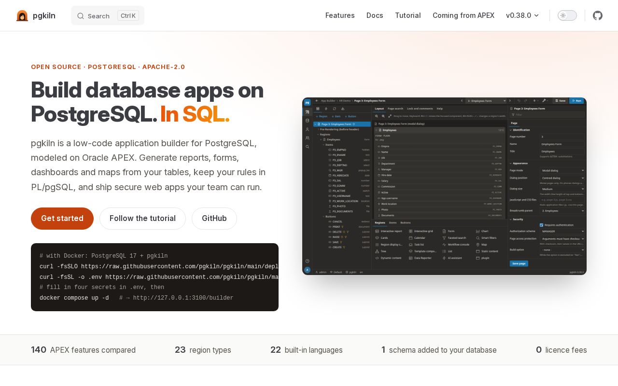Go to Docs in the top navigation
The image size is (618, 386).
pyautogui.click(x=375, y=15)
